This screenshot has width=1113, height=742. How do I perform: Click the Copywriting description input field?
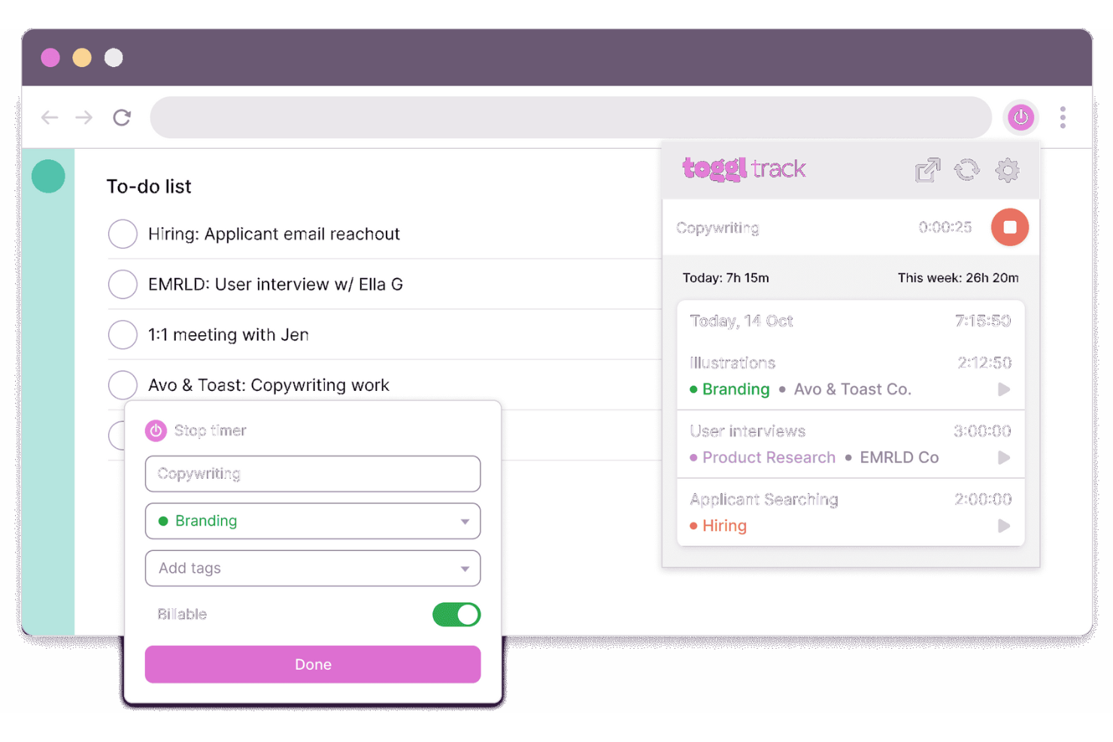click(313, 474)
